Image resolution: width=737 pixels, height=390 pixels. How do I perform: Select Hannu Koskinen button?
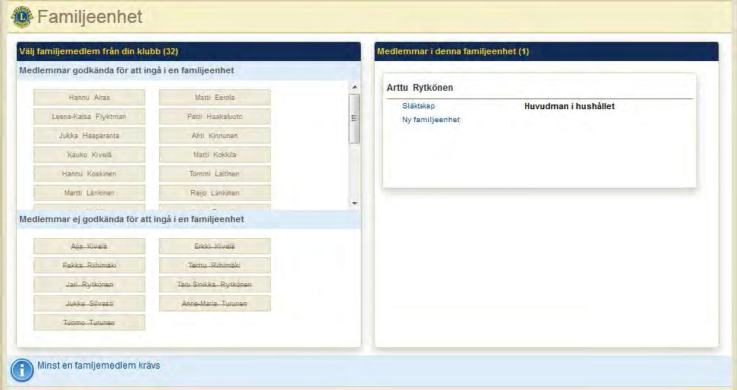(89, 174)
